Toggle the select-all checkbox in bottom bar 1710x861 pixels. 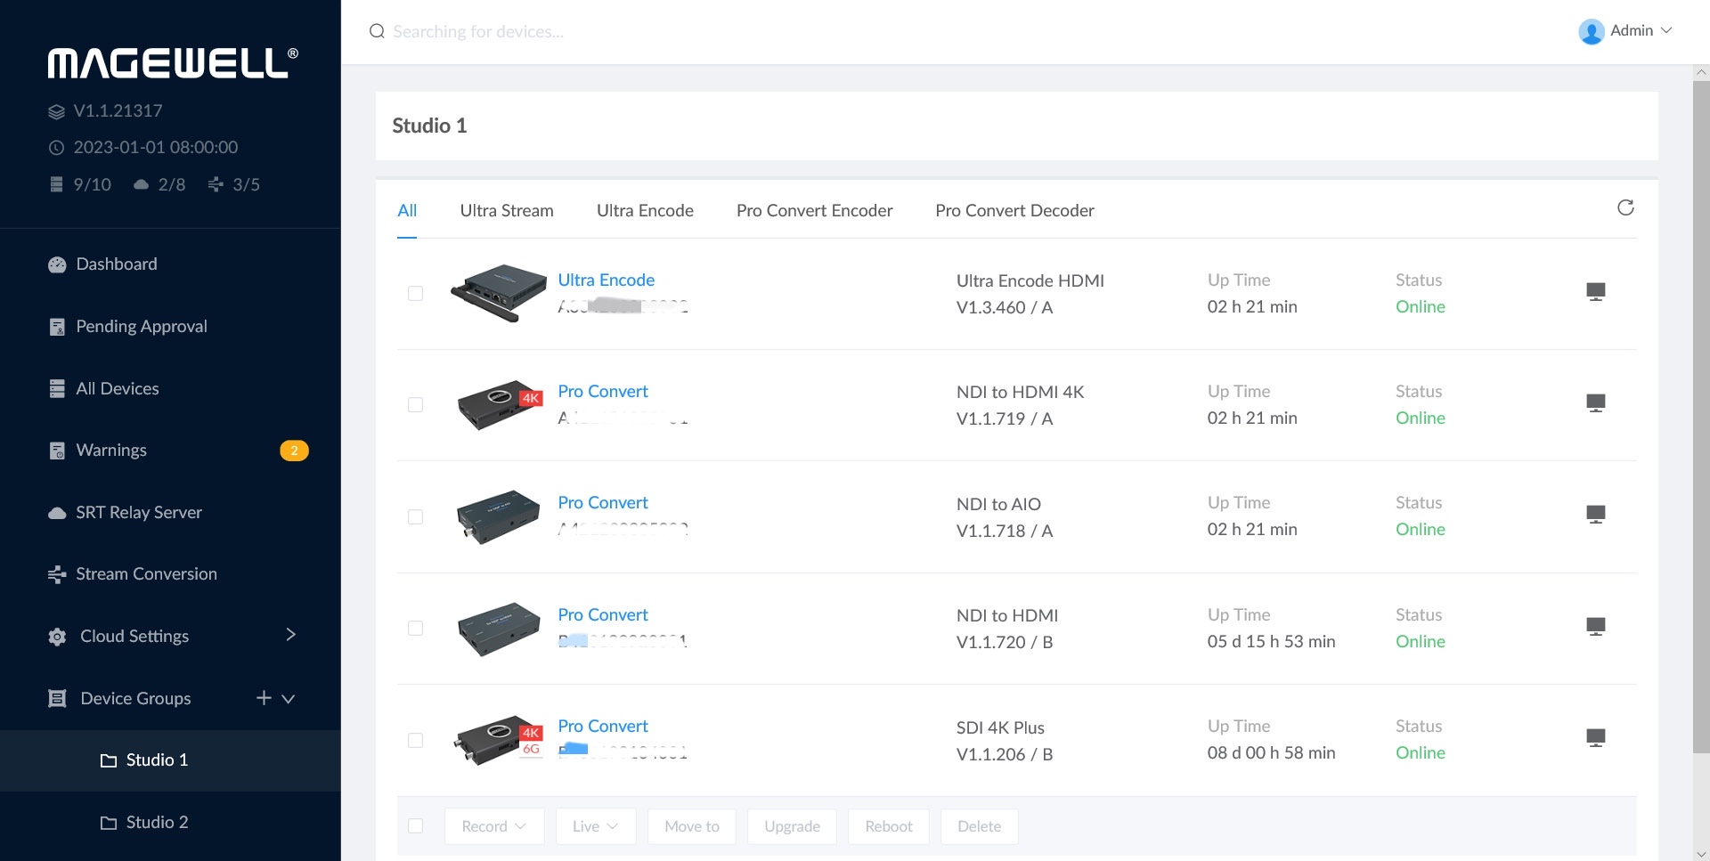tap(415, 826)
